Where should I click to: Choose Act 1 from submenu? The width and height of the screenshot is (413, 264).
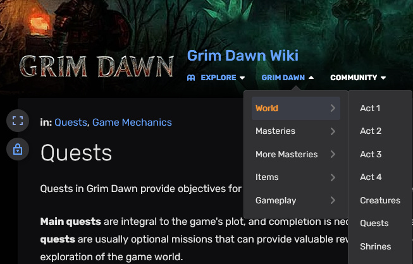[370, 108]
